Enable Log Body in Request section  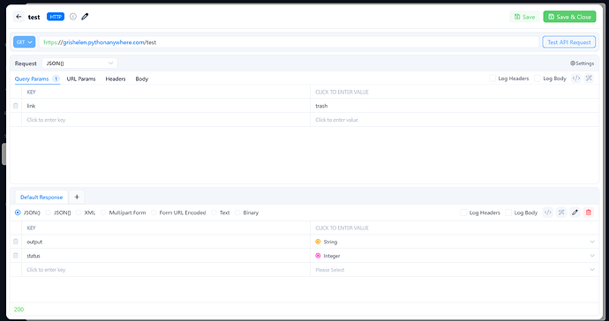click(538, 78)
